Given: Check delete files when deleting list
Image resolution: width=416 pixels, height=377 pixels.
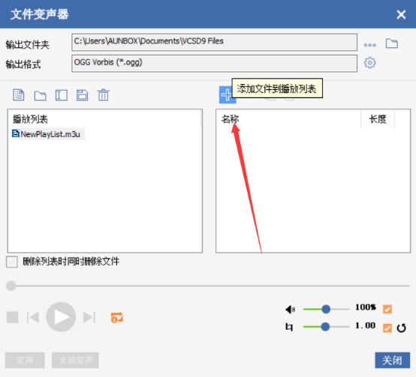Looking at the screenshot, I should 12,262.
